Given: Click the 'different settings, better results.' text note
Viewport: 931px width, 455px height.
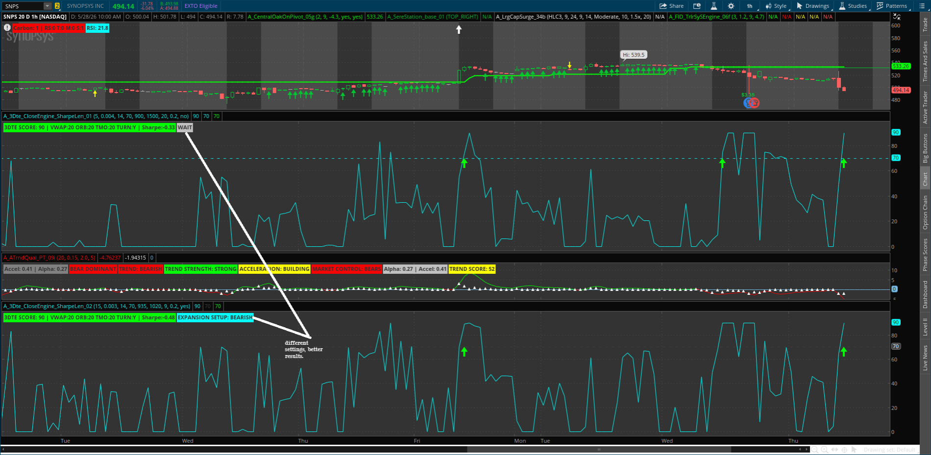Looking at the screenshot, I should (x=303, y=349).
